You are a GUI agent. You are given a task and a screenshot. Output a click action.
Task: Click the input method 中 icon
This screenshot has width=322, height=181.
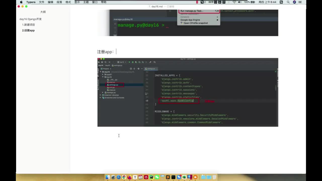pyautogui.click(x=224, y=2)
